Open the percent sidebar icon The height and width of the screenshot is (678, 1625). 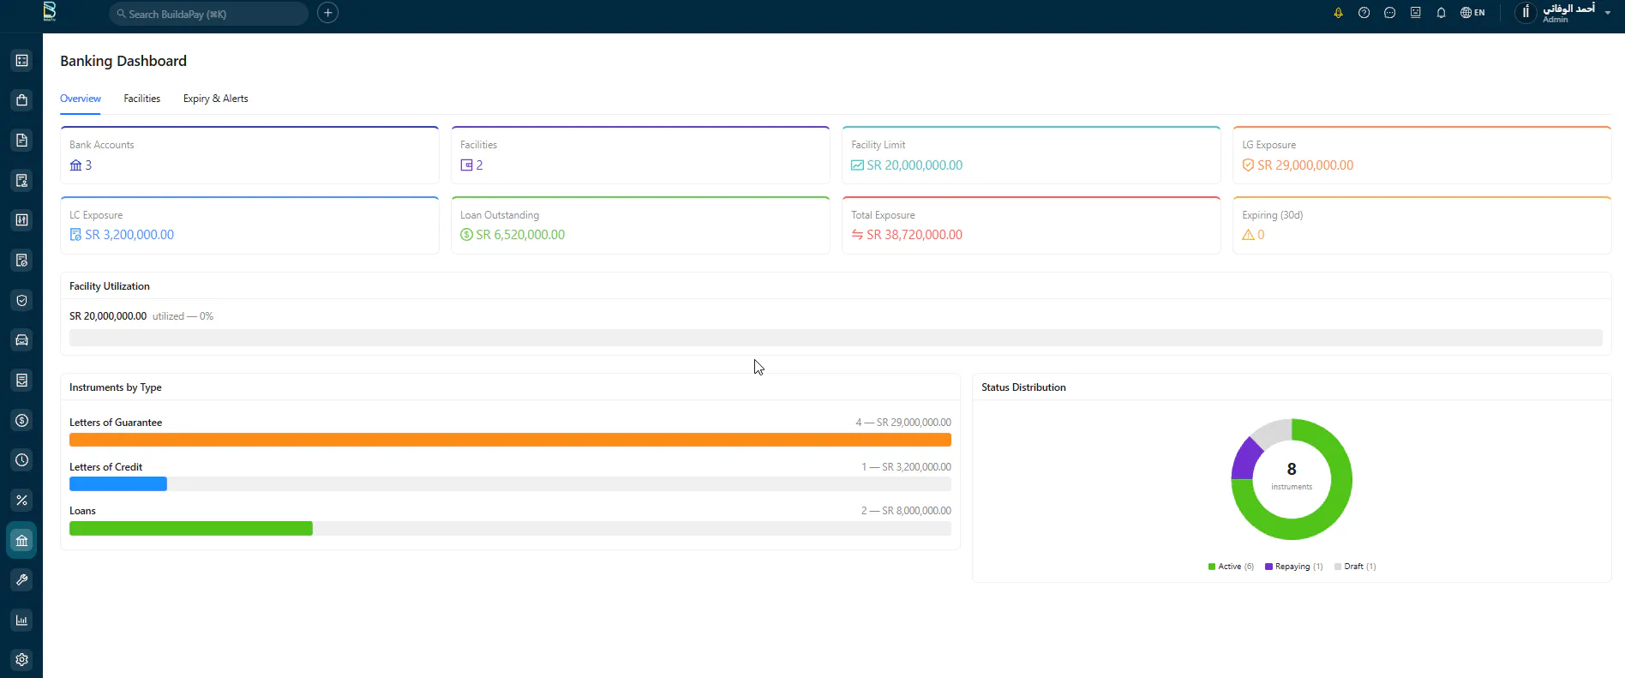point(21,500)
